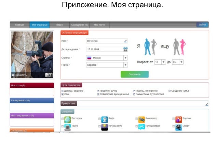The width and height of the screenshot is (218, 164).
Task: Click the greeting field pencil edit icon
Action: [207, 104]
